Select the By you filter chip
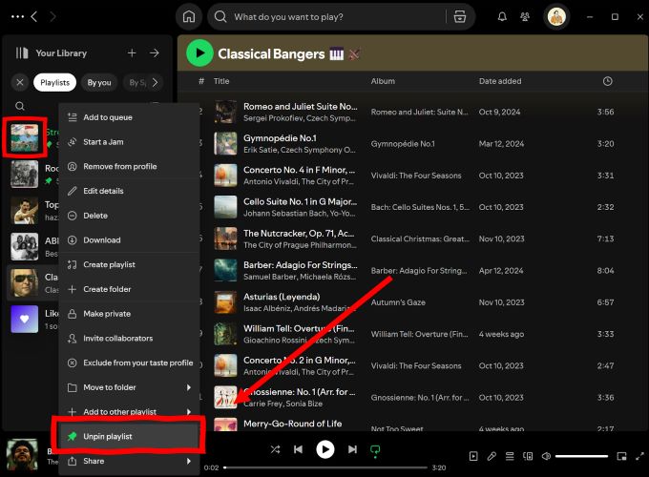The width and height of the screenshot is (649, 477). [99, 82]
